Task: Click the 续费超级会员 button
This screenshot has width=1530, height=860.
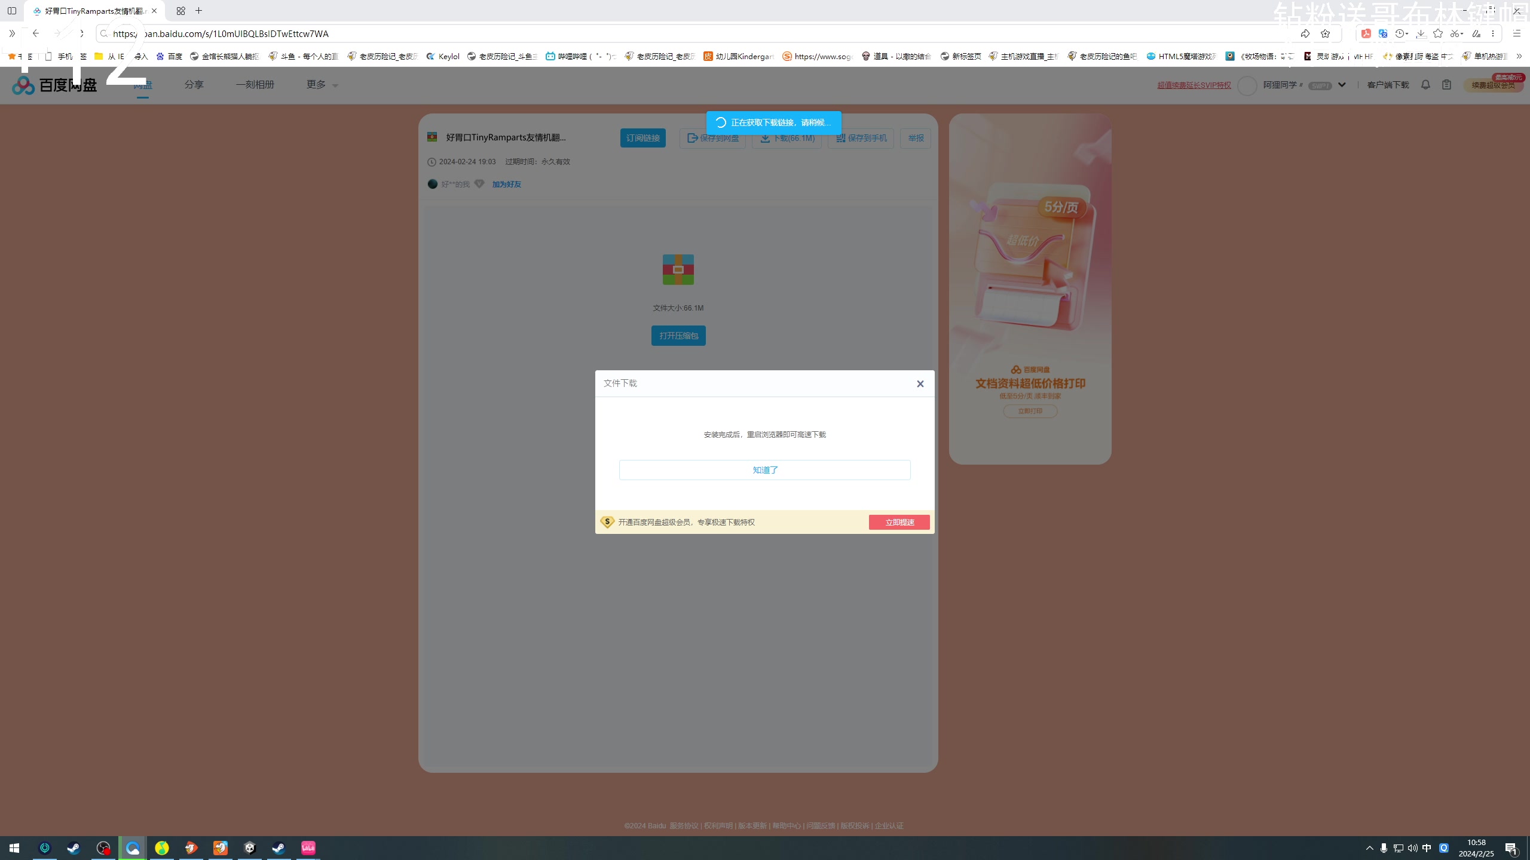Action: pyautogui.click(x=1494, y=85)
